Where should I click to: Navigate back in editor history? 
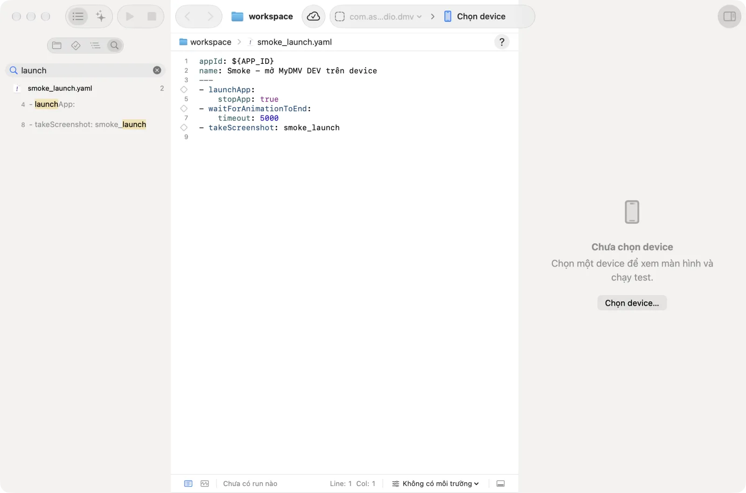click(187, 17)
